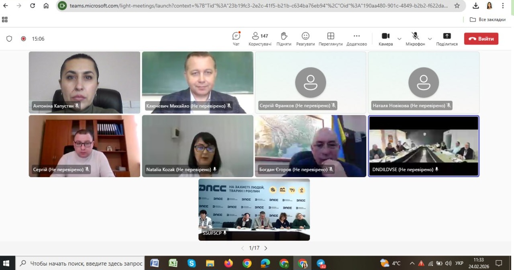Click the shield privacy icon
The image size is (514, 270).
click(9, 39)
